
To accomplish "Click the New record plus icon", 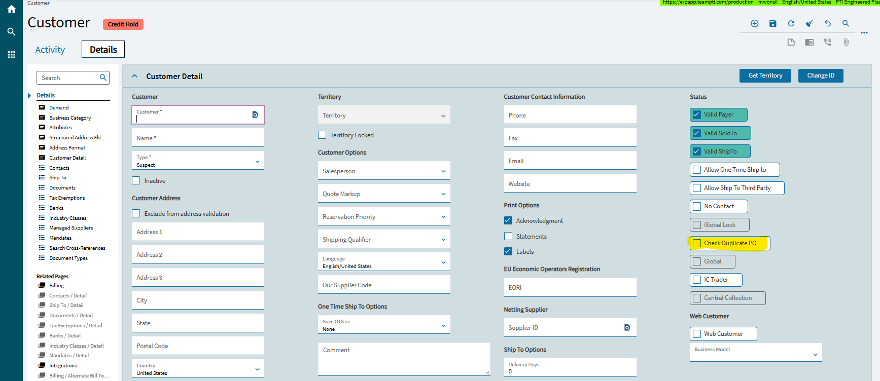I will click(755, 23).
